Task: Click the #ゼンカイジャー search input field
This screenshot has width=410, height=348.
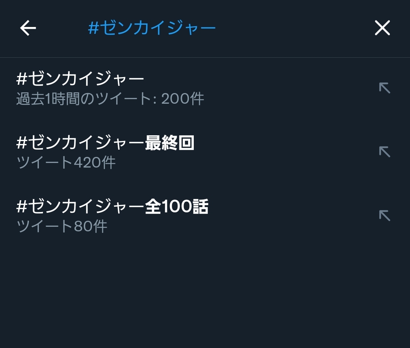Action: point(152,28)
